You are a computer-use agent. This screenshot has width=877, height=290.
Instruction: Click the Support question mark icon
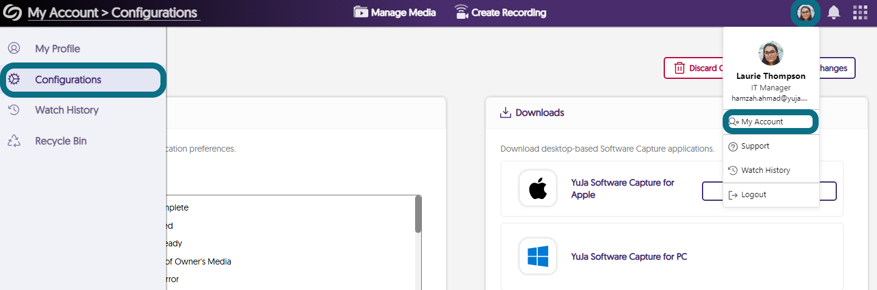point(733,146)
